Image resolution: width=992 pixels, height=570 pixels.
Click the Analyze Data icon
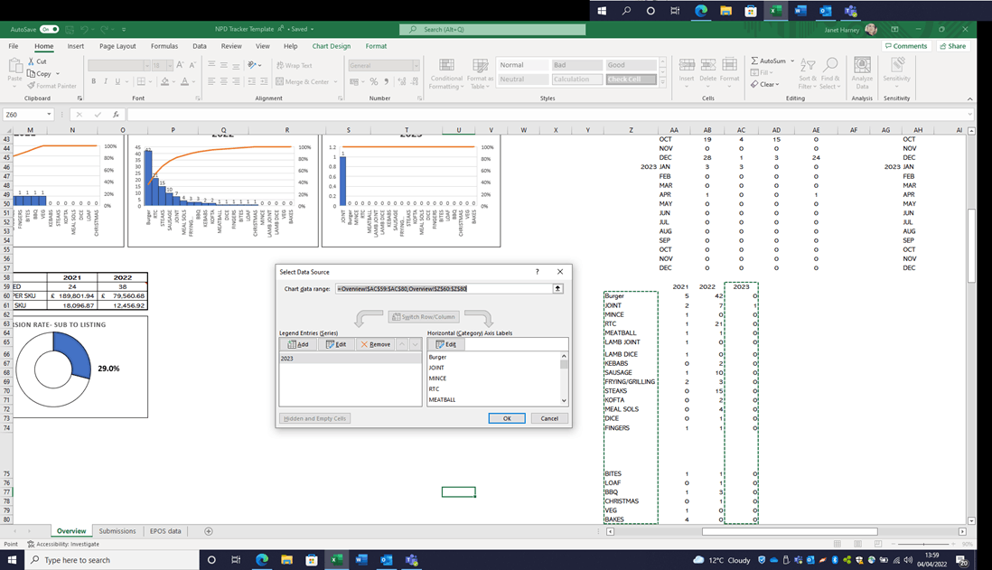(x=862, y=65)
